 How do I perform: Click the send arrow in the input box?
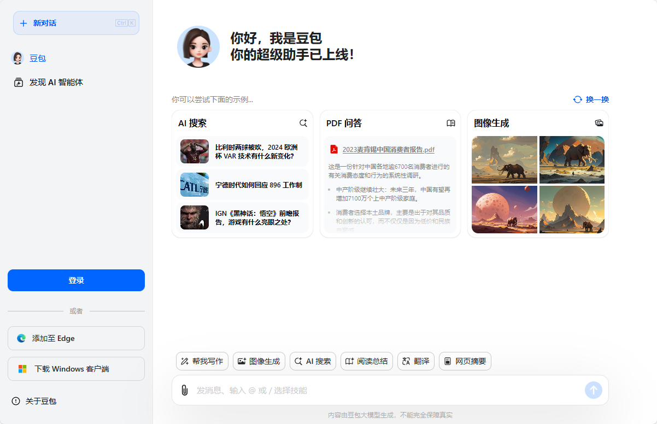[x=593, y=390]
